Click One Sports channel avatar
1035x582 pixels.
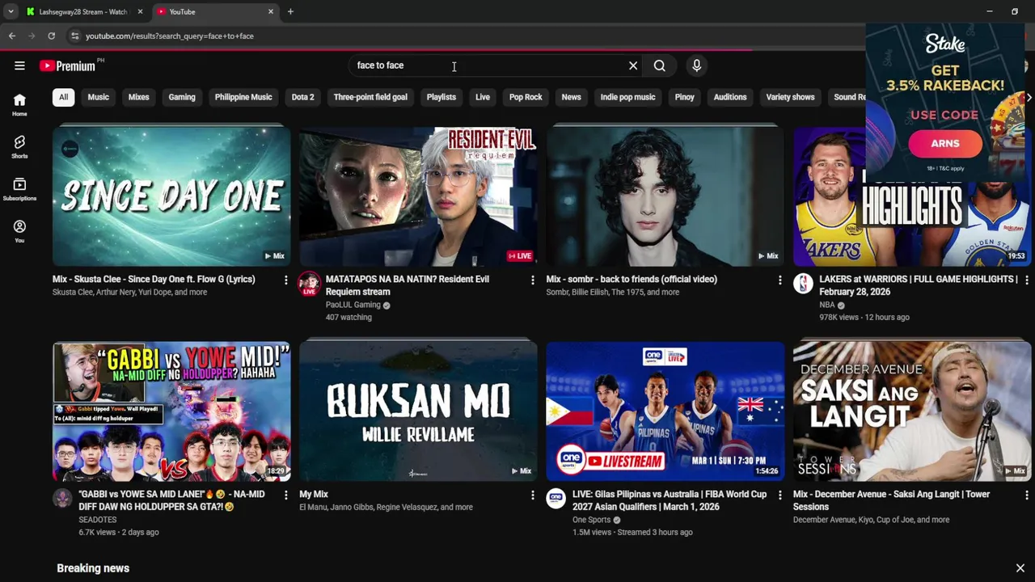coord(556,498)
